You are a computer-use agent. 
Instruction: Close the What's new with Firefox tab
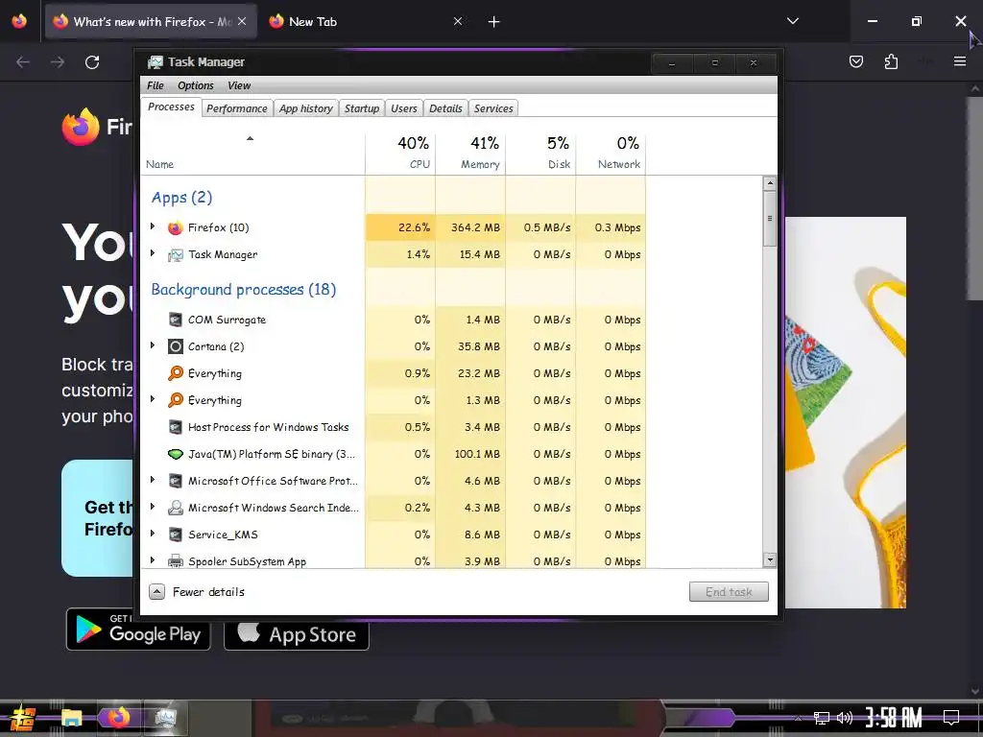point(242,21)
